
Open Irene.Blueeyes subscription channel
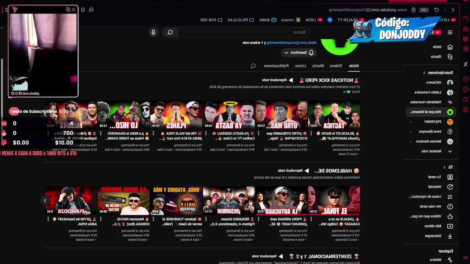click(x=435, y=132)
